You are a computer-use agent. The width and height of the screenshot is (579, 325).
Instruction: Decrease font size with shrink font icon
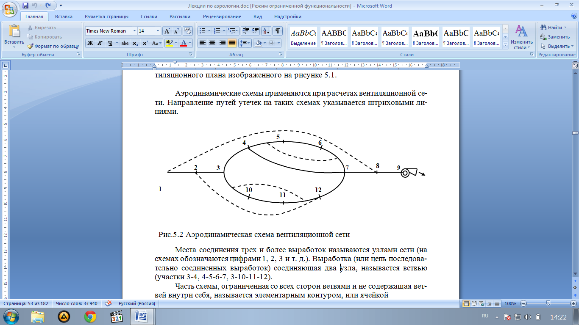[176, 31]
